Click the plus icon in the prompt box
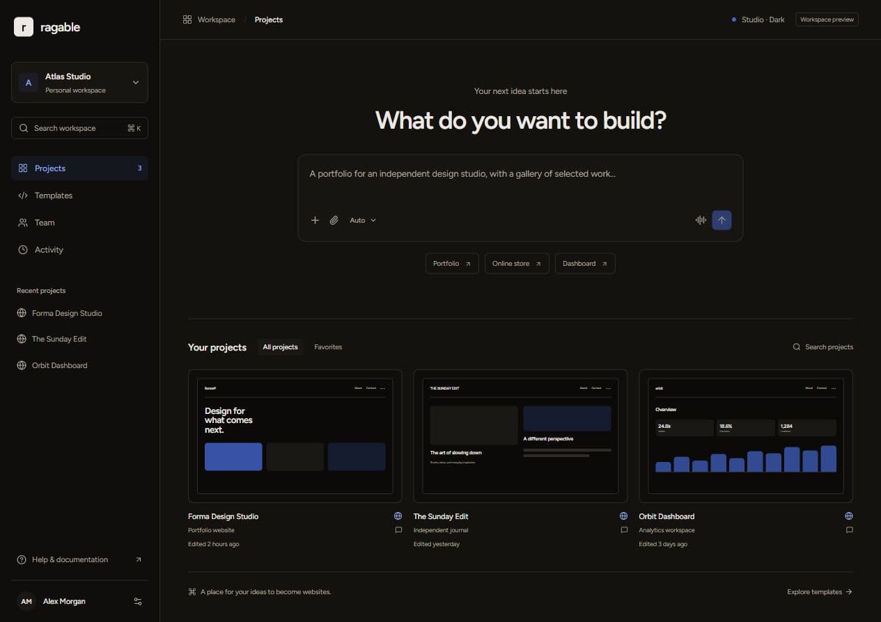The image size is (881, 622). click(x=315, y=220)
